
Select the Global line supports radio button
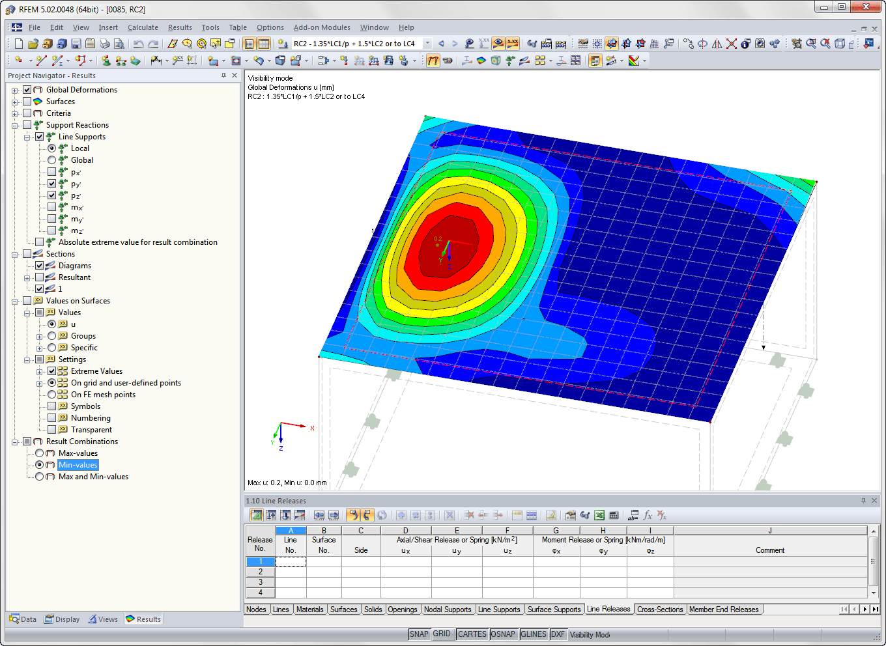click(51, 160)
